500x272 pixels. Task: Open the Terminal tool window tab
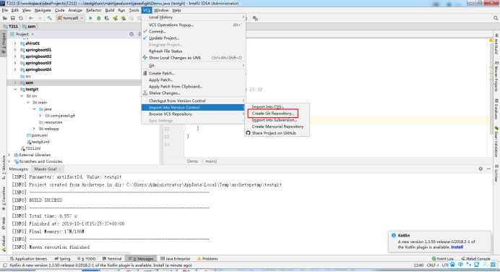pyautogui.click(x=112, y=258)
